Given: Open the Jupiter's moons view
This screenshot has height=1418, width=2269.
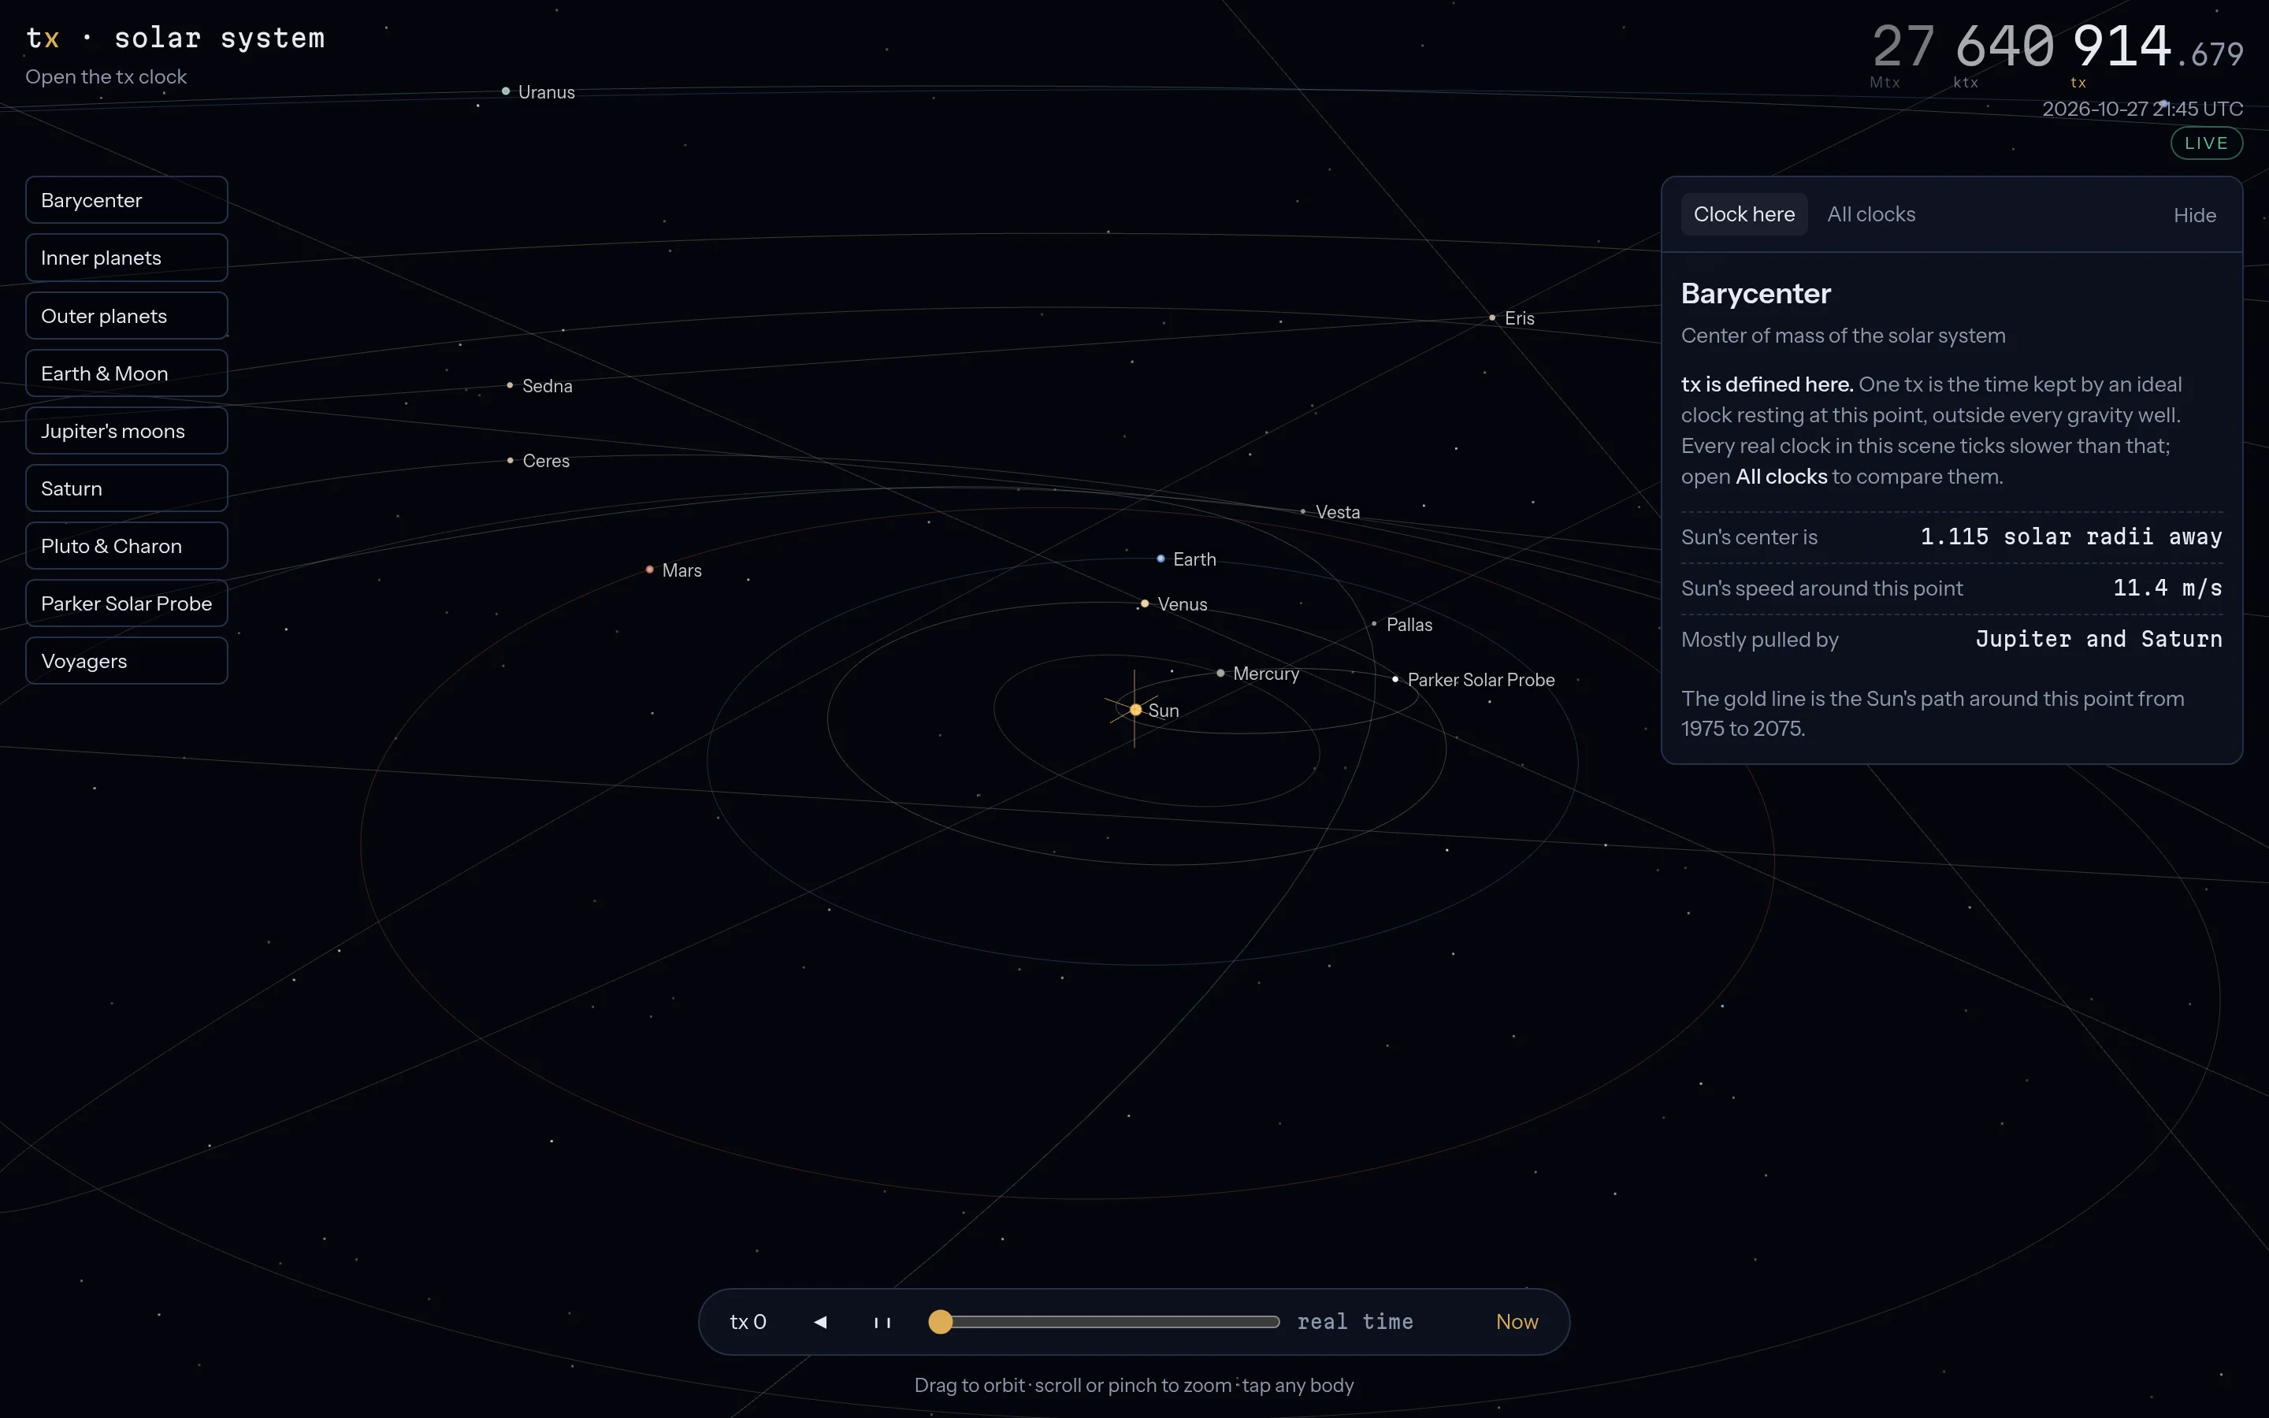Looking at the screenshot, I should click(x=127, y=432).
